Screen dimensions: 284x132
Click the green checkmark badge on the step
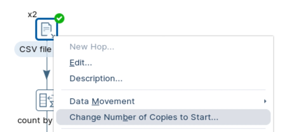coord(59,18)
